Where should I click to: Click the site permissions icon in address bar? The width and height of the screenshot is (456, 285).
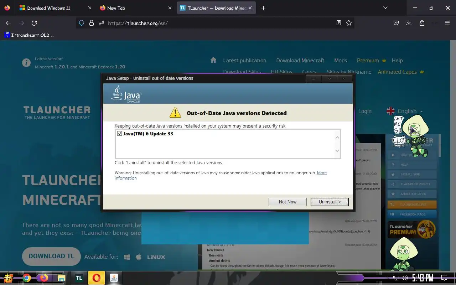[102, 23]
